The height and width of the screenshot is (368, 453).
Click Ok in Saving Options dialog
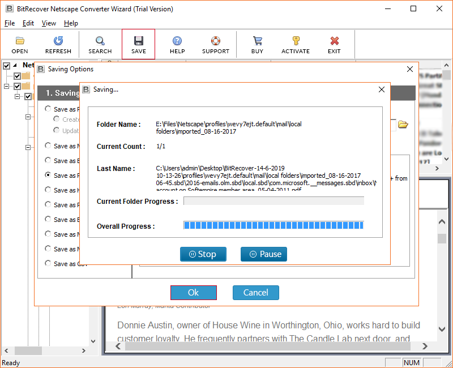(x=194, y=293)
